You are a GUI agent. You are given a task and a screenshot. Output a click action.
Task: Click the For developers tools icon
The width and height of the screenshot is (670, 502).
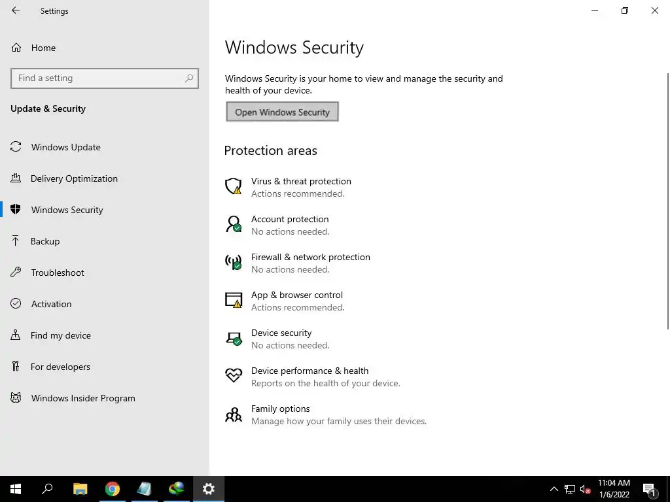[x=16, y=366]
